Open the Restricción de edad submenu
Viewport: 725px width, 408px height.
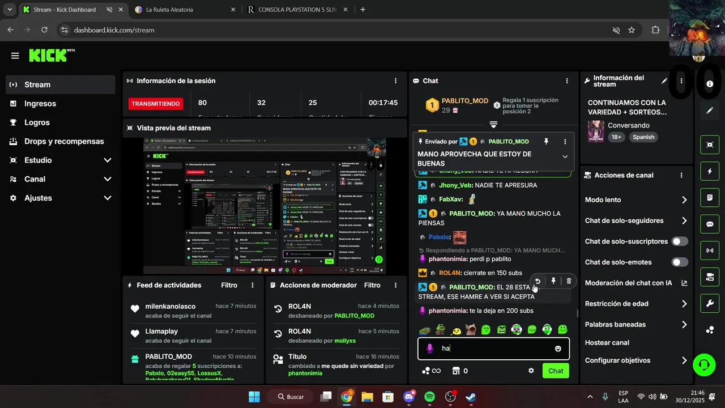coord(636,304)
